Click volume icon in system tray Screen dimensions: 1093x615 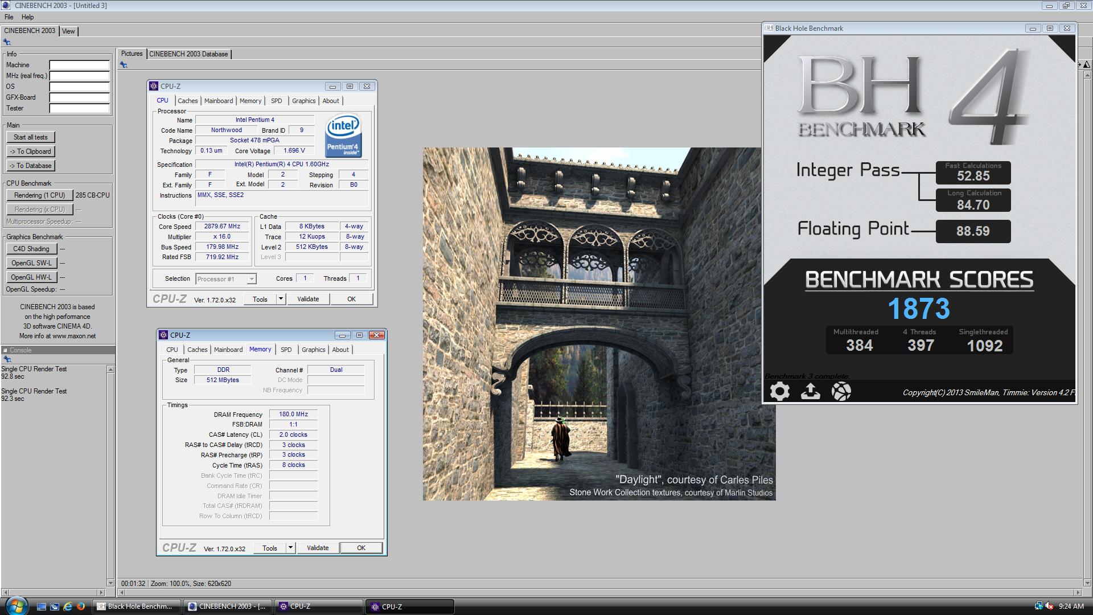[1049, 606]
